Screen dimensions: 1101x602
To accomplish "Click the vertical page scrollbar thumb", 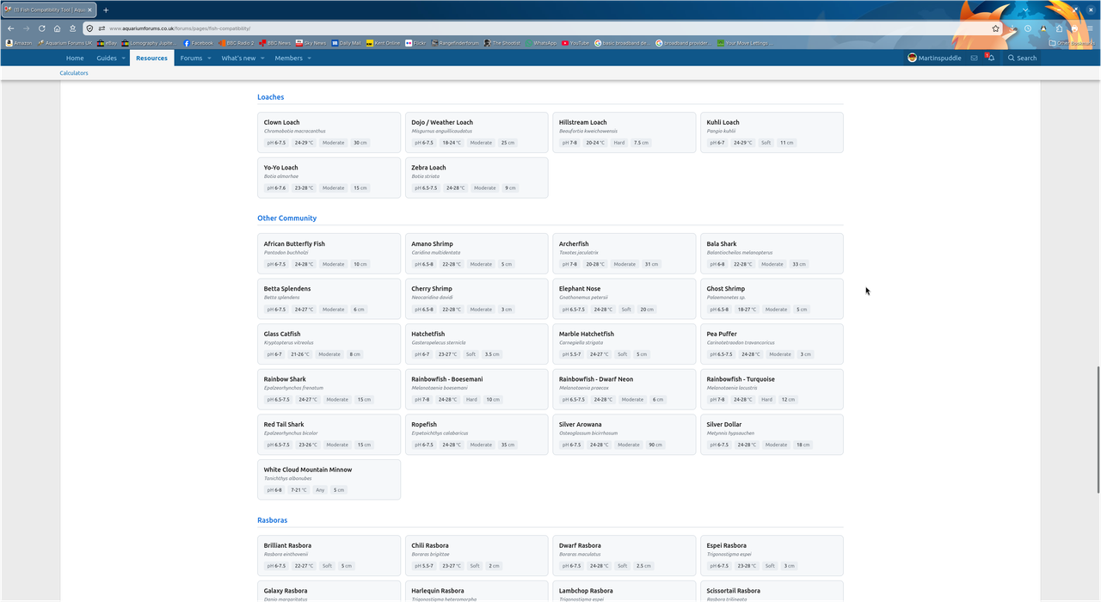I will 1098,429.
